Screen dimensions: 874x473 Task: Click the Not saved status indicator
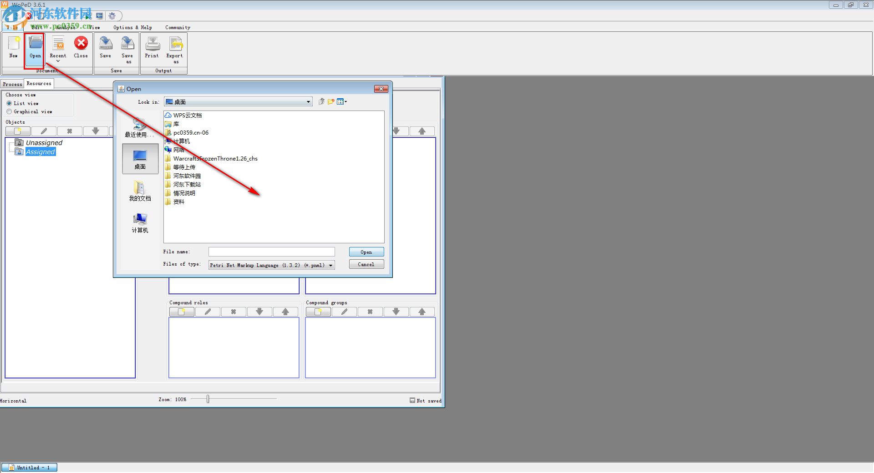click(426, 401)
